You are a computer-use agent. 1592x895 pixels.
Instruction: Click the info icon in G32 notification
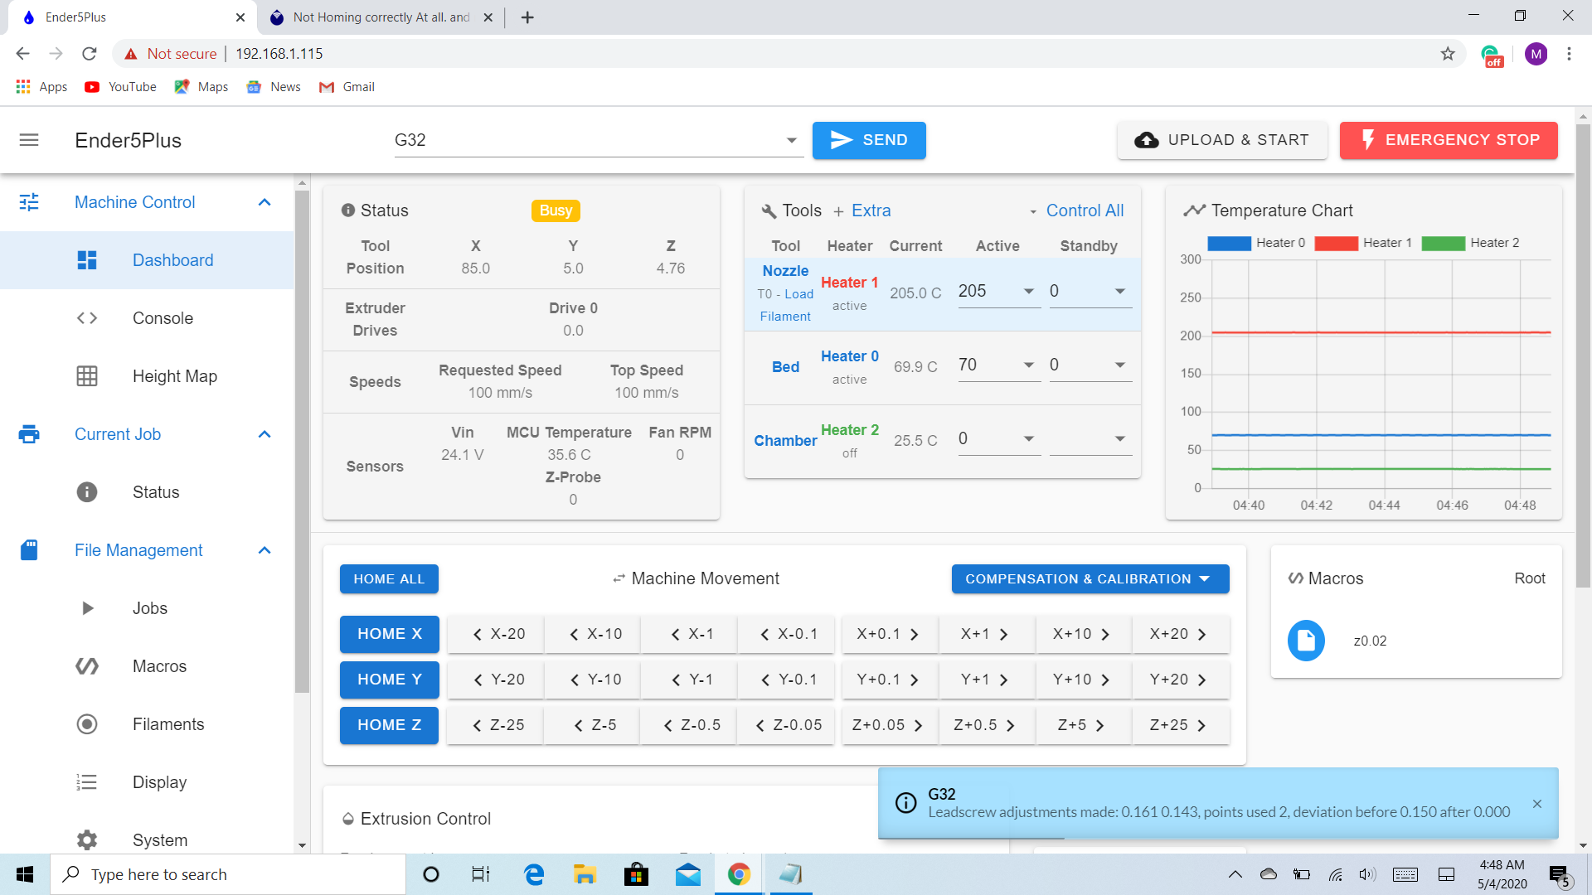tap(905, 803)
